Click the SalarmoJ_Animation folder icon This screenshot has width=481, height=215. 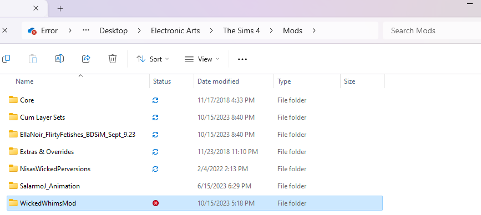13,186
